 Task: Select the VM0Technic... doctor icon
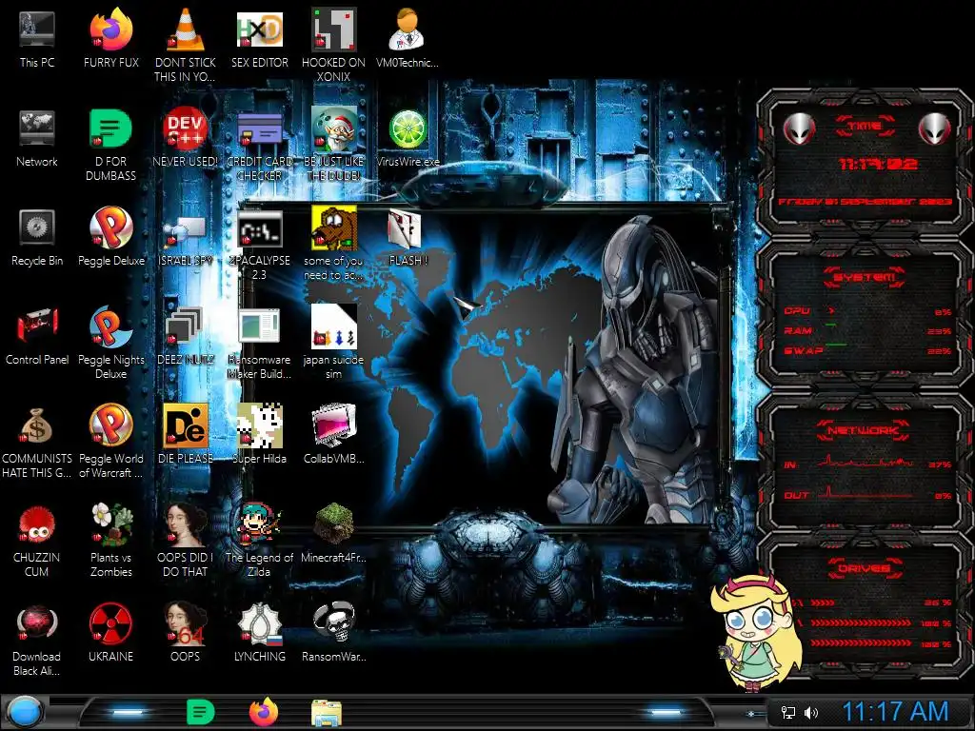tap(408, 38)
